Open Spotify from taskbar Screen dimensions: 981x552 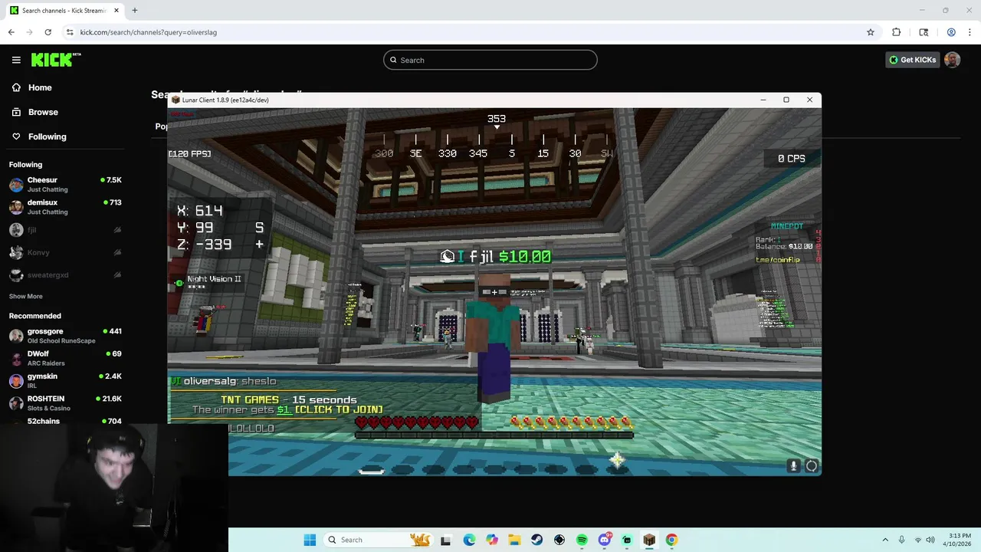pyautogui.click(x=582, y=540)
